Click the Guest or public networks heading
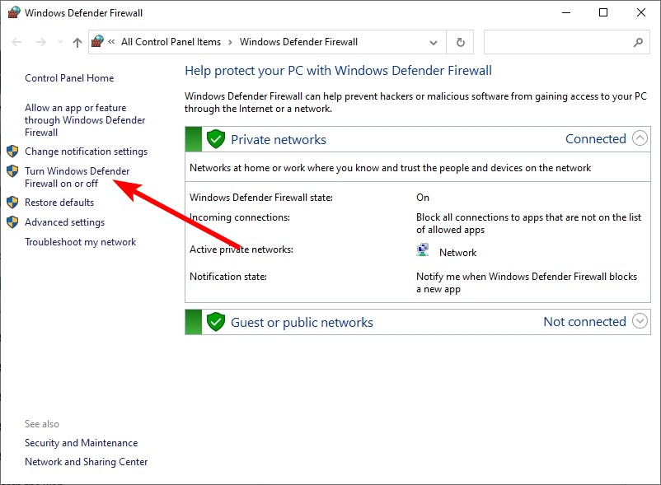Image resolution: width=661 pixels, height=485 pixels. 302,322
